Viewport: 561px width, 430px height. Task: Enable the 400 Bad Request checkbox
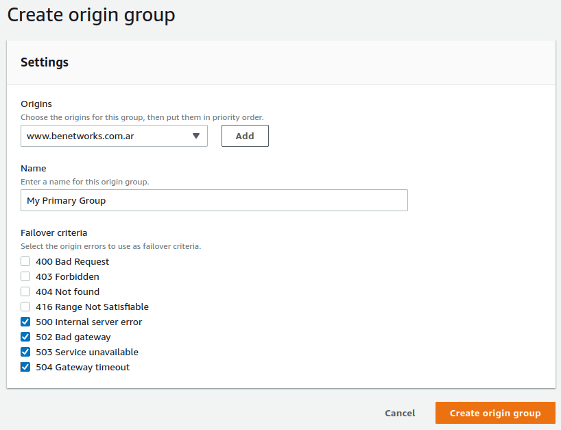25,261
